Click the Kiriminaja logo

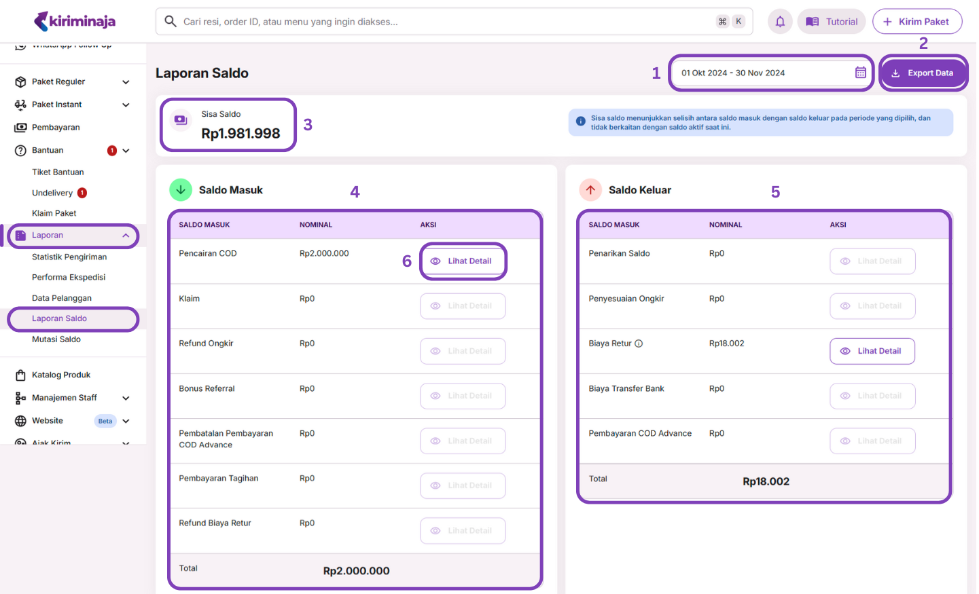(75, 21)
